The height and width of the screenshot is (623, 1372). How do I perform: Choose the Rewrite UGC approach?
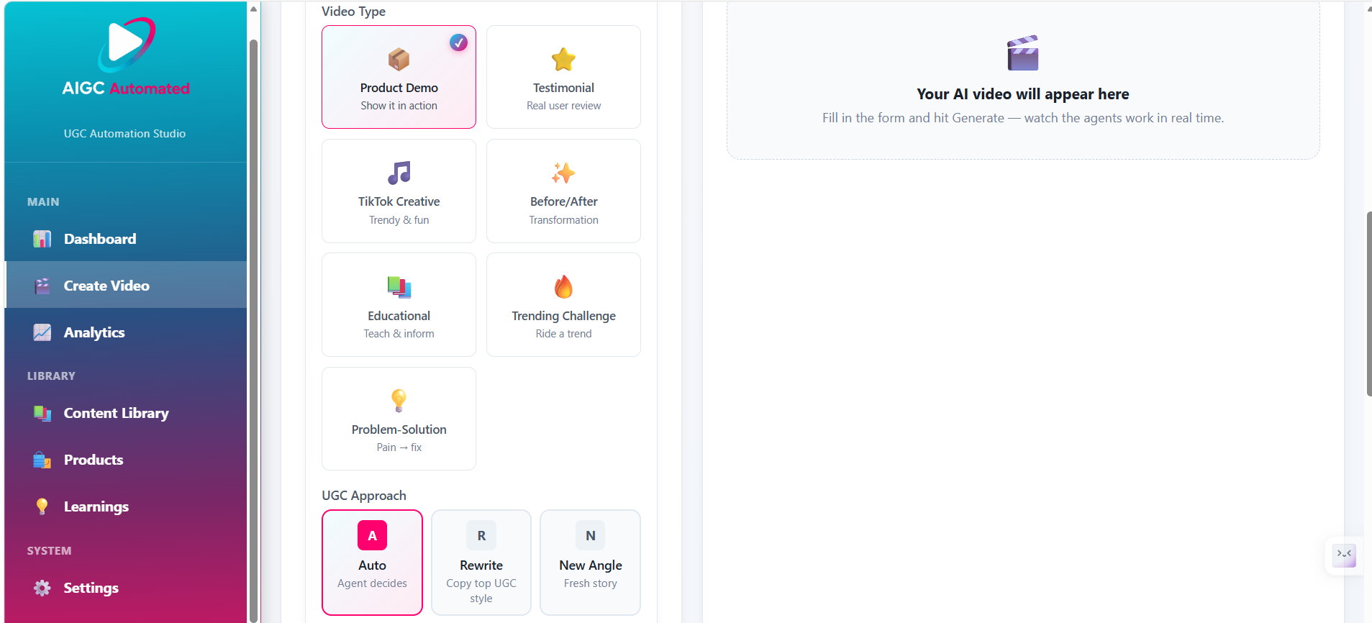[481, 563]
